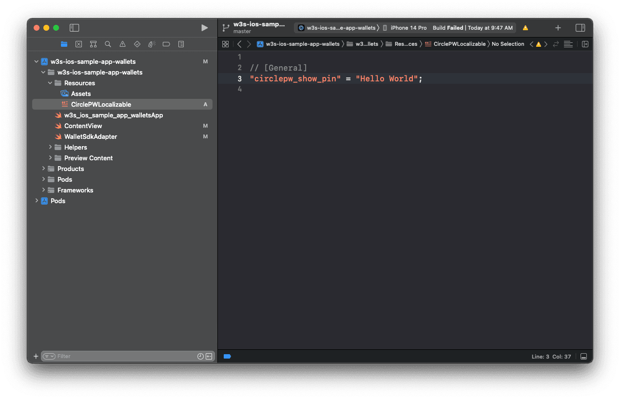Click the Line: 3 Col: 37 indicator
Viewport: 620px width, 399px height.
[x=551, y=357]
